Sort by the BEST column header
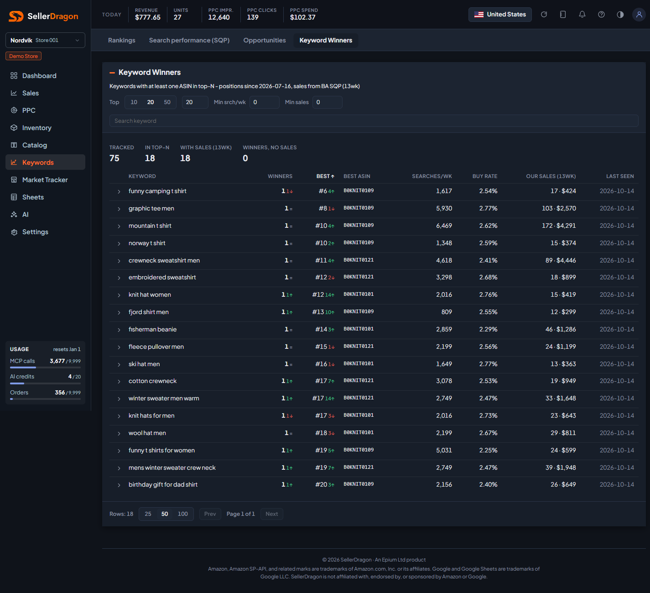This screenshot has height=593, width=650. [325, 176]
